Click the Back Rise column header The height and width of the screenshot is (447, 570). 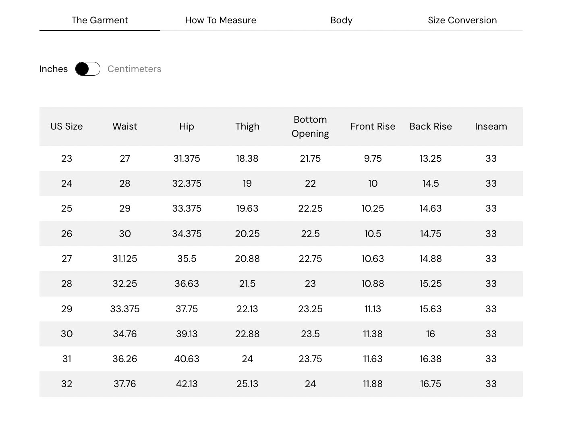pos(431,126)
